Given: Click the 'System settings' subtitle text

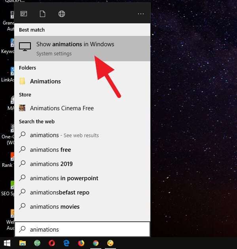Looking at the screenshot, I should [54, 54].
